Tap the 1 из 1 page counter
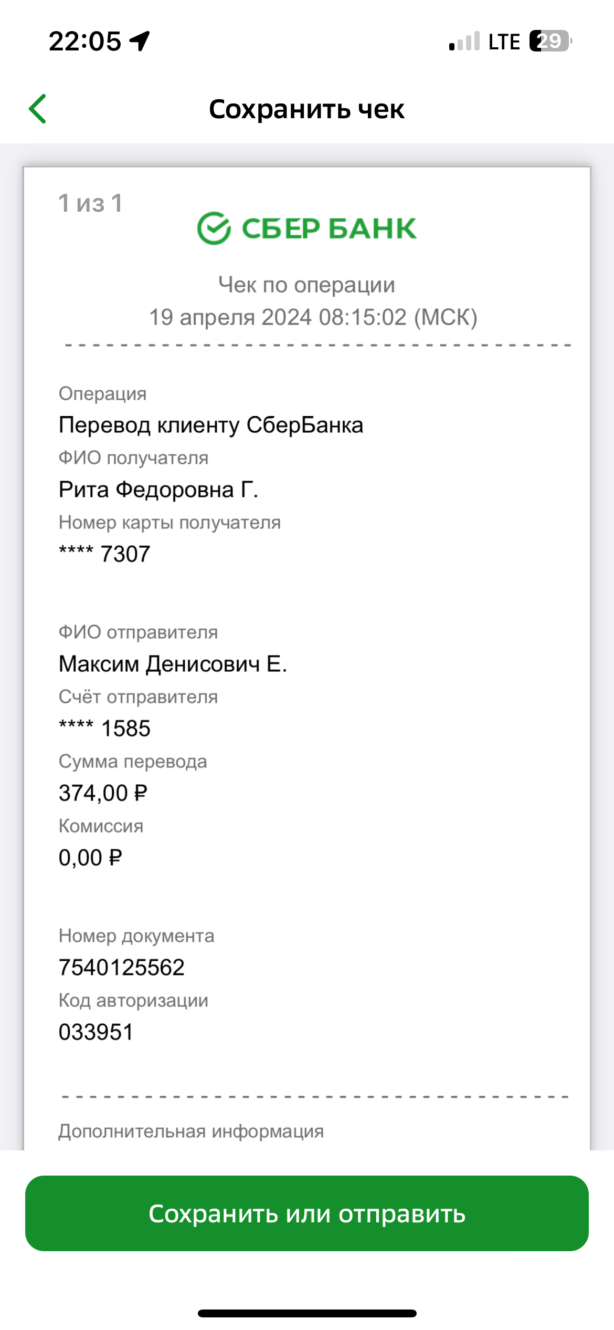This screenshot has height=1330, width=614. click(x=91, y=203)
